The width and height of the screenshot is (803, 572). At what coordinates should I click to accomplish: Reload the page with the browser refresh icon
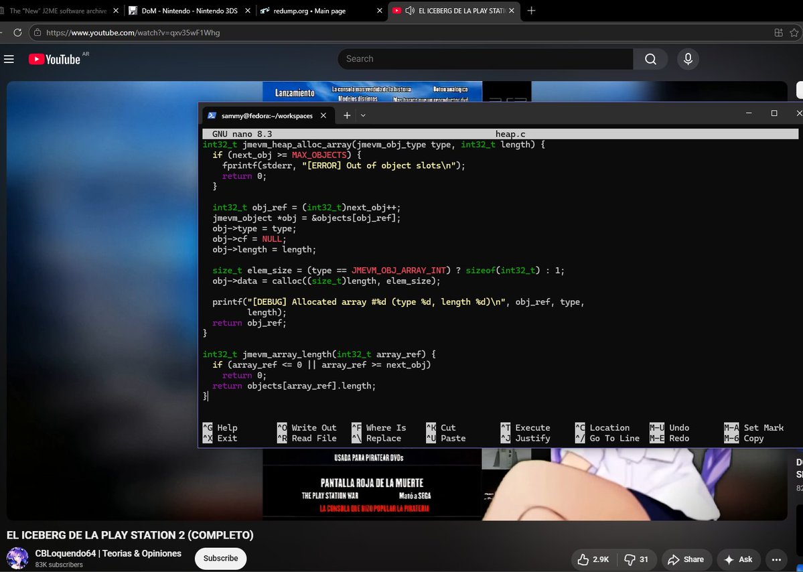click(x=17, y=33)
